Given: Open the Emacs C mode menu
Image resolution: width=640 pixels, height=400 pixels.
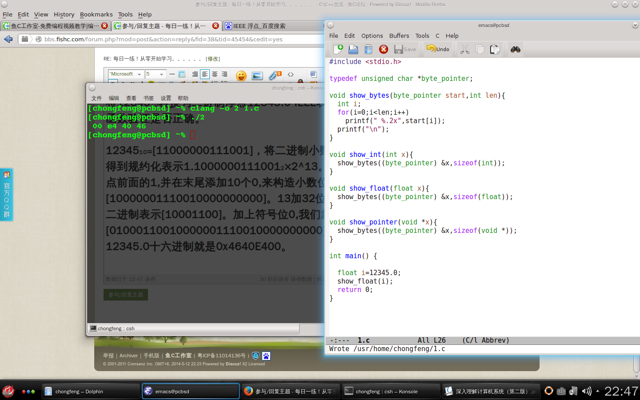Looking at the screenshot, I should point(437,36).
